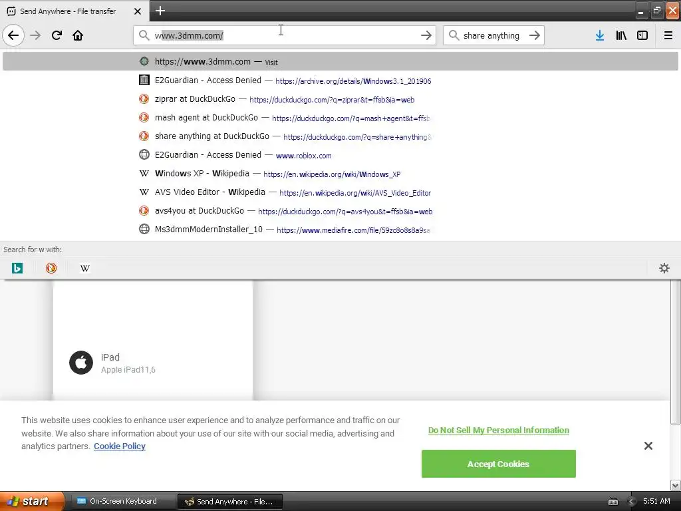Switch to Send Anywhere taskbar item
The image size is (681, 511).
(x=230, y=502)
